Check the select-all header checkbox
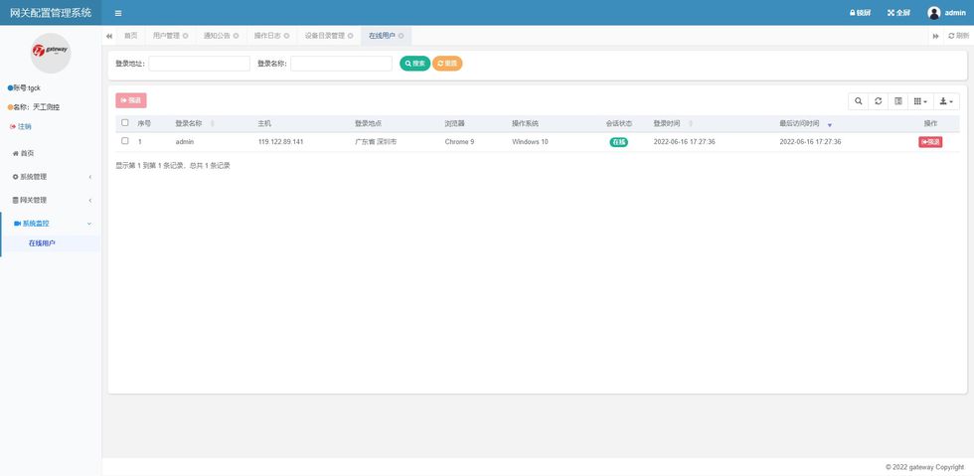 point(125,123)
